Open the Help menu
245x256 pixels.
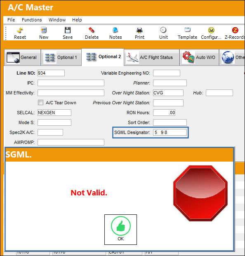coord(77,20)
